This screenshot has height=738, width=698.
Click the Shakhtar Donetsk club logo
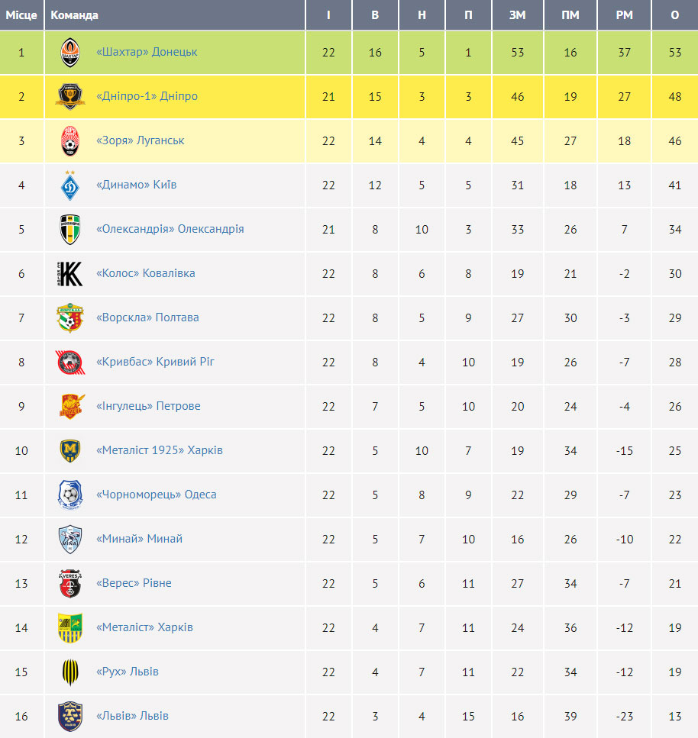(70, 52)
